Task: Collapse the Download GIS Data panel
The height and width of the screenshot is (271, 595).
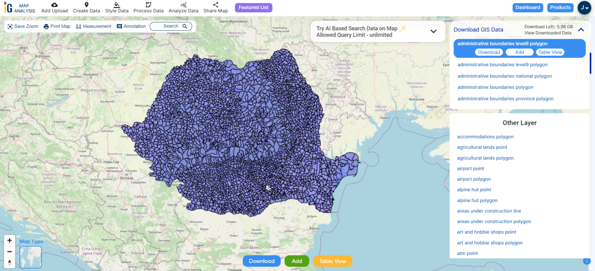Action: click(x=581, y=30)
